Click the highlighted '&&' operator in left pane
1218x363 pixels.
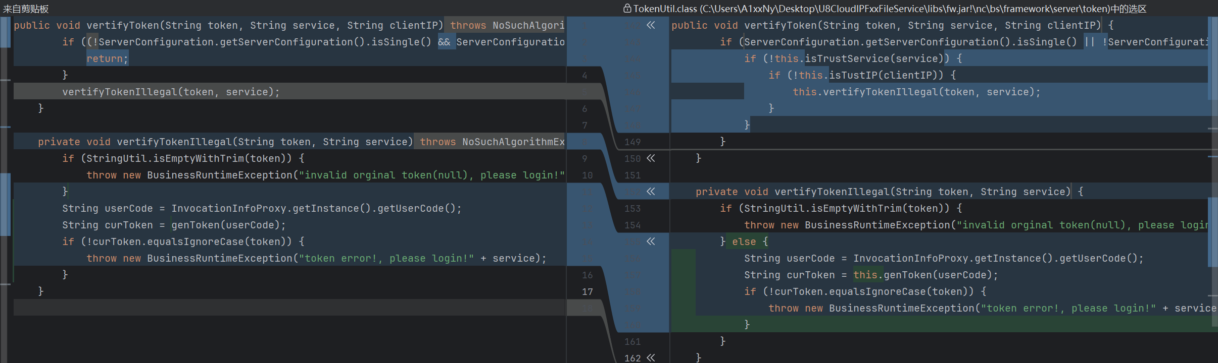(x=444, y=42)
